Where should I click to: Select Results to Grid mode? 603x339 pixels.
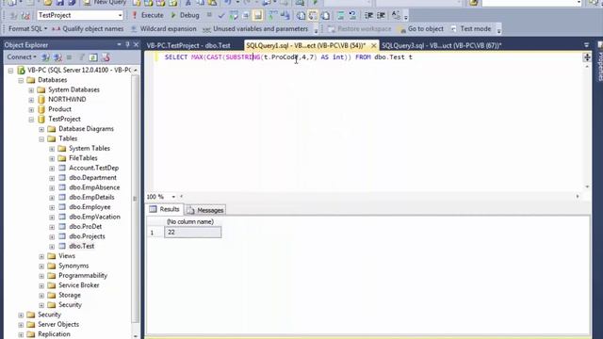313,15
